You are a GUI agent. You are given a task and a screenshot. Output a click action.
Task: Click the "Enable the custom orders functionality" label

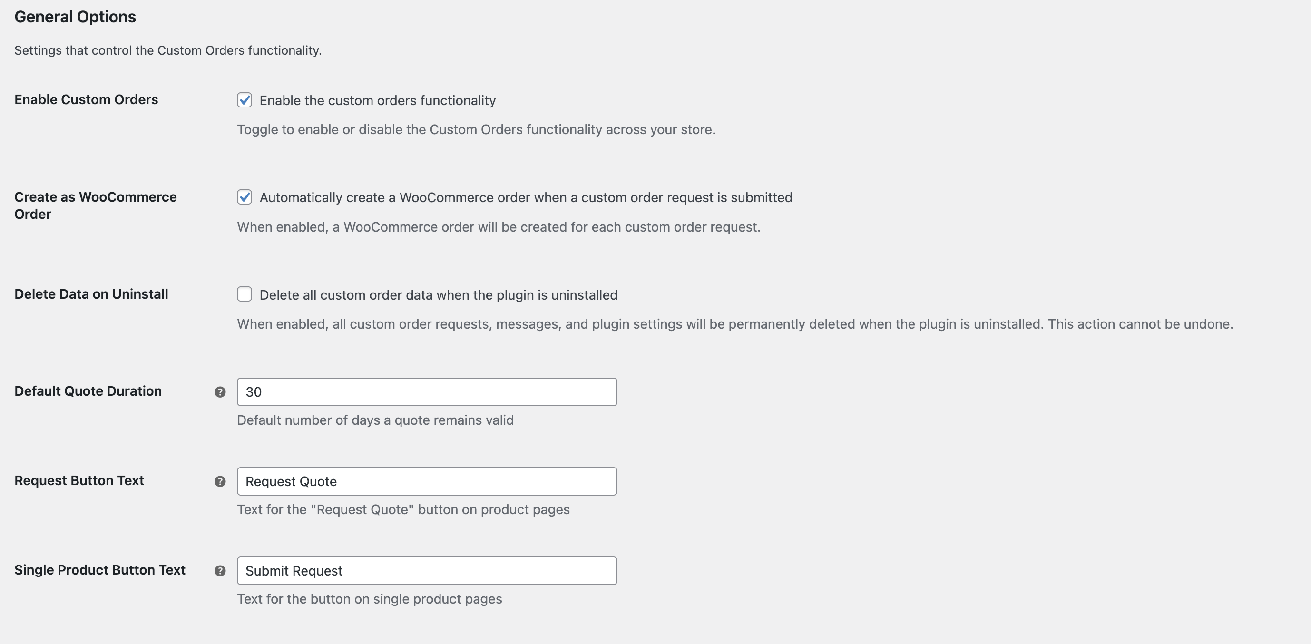pos(377,101)
